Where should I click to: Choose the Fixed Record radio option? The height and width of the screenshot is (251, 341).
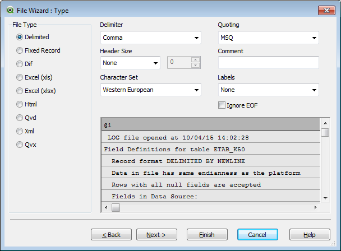coord(20,50)
